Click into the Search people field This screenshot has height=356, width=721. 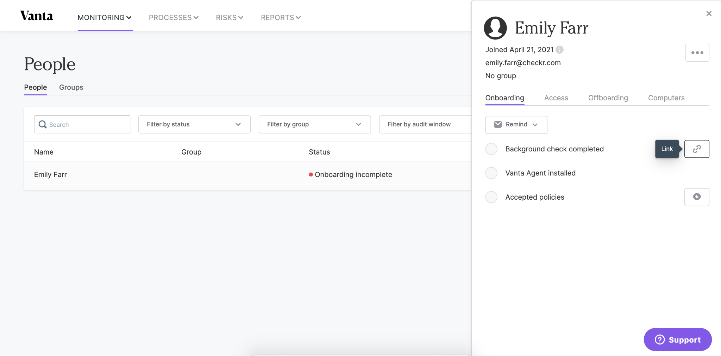(82, 124)
